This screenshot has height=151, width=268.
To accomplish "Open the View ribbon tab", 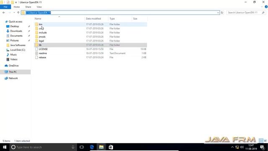I will pos(39,7).
